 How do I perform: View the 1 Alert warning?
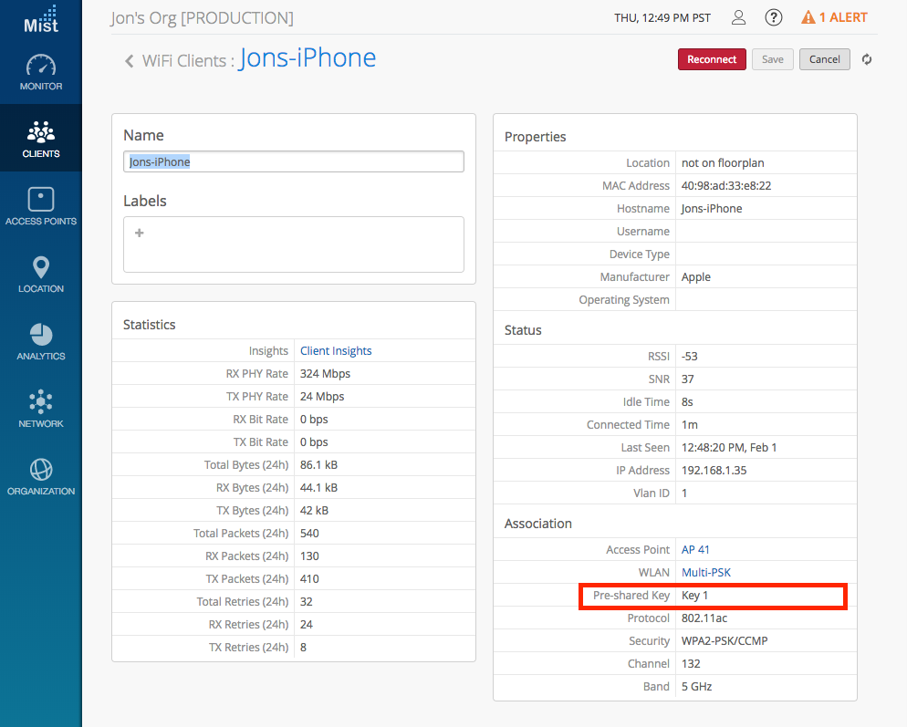point(834,17)
